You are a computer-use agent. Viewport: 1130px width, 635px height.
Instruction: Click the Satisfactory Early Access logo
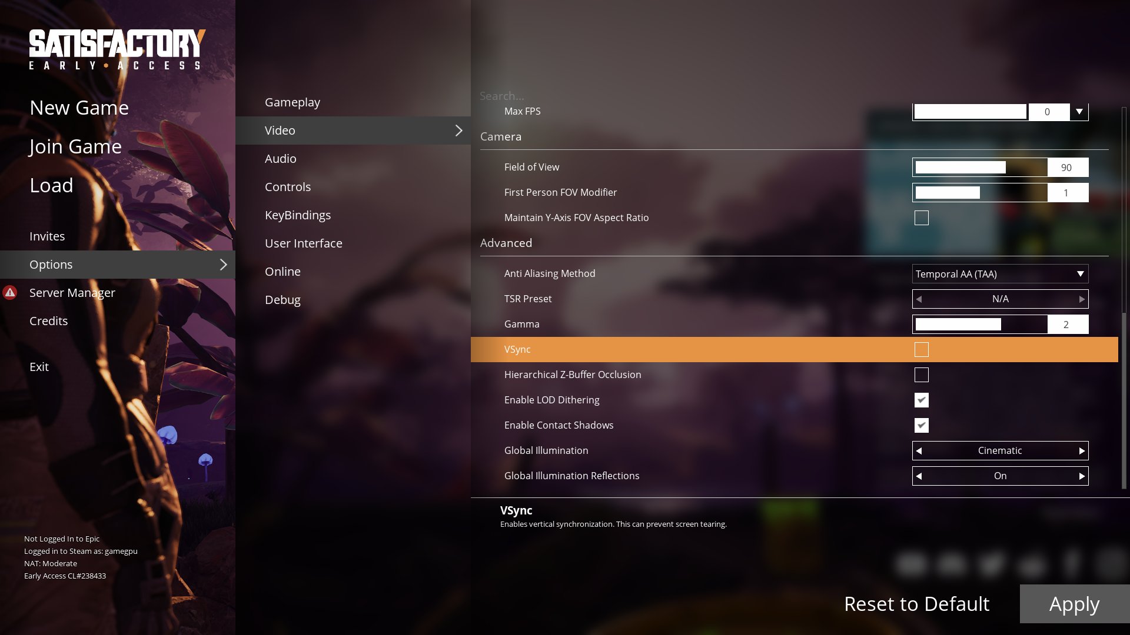coord(117,49)
